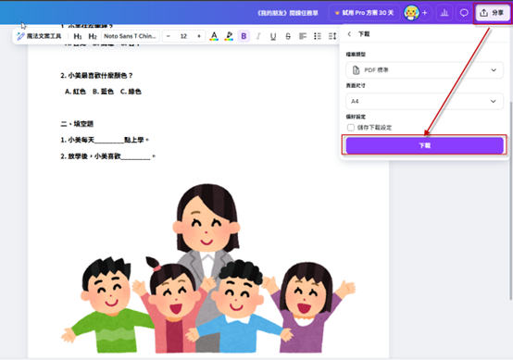Click the font size field showing 12
The height and width of the screenshot is (360, 513).
click(x=183, y=36)
